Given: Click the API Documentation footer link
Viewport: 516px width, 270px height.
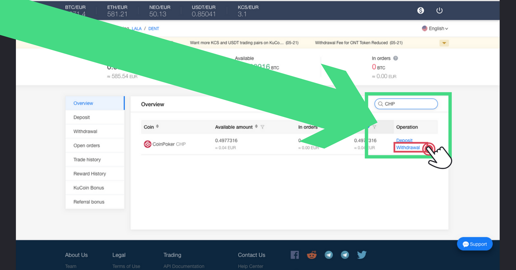Looking at the screenshot, I should (x=184, y=267).
